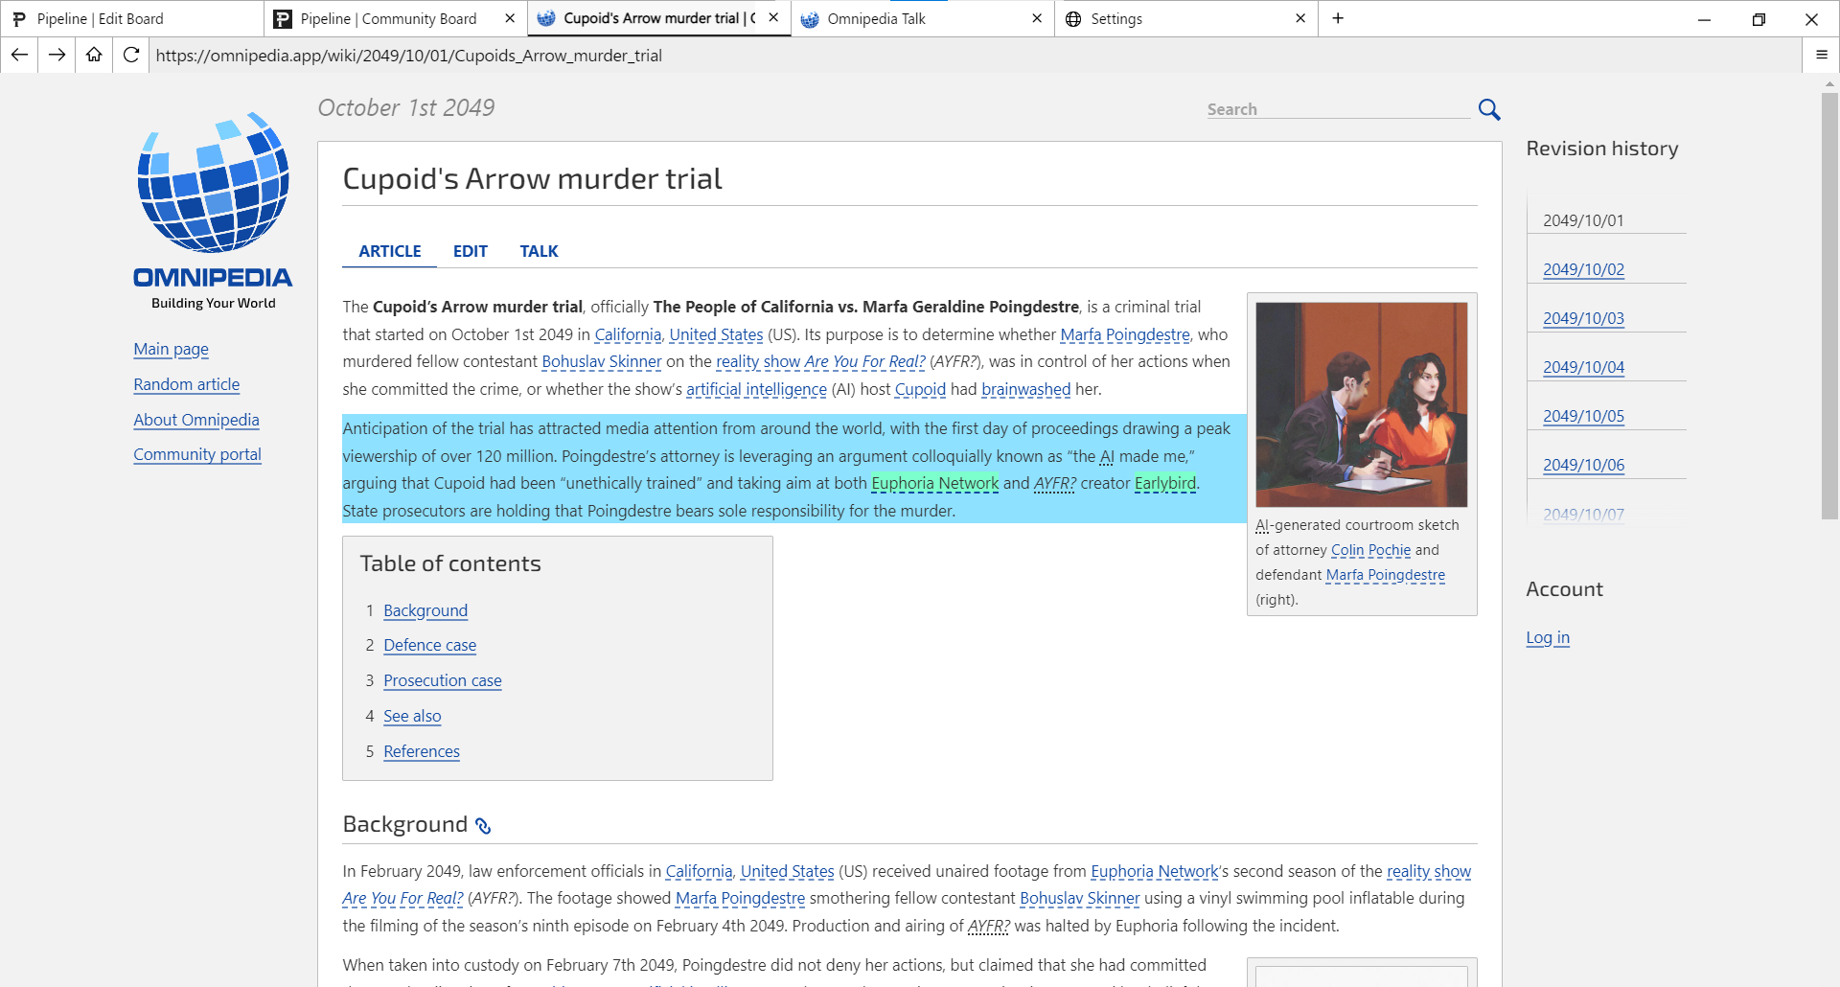Viewport: 1840px width, 987px height.
Task: Switch to the EDIT tab
Action: pyautogui.click(x=470, y=251)
